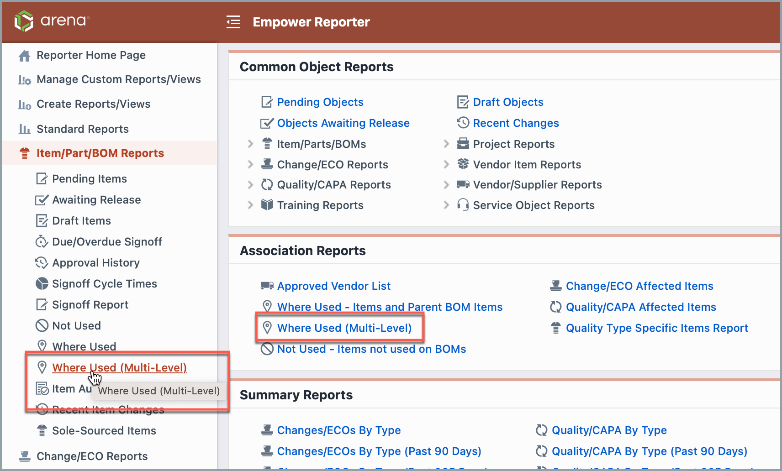Click the screw icon beside Item/Part/BOM Reports
Viewport: 782px width, 471px height.
[25, 153]
